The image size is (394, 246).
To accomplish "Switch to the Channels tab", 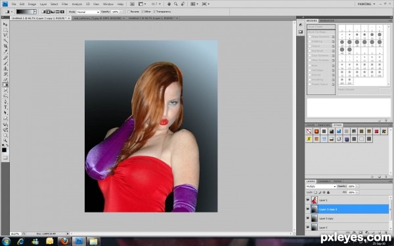I will click(x=324, y=181).
